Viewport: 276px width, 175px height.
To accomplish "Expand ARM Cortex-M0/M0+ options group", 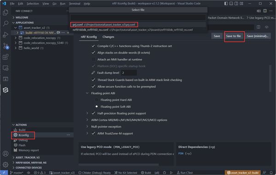I will click(x=87, y=120).
